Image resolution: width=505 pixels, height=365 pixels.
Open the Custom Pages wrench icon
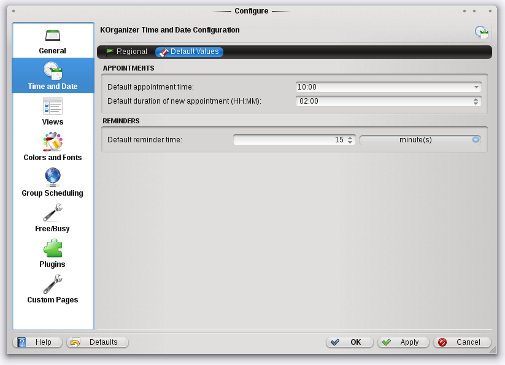point(53,284)
